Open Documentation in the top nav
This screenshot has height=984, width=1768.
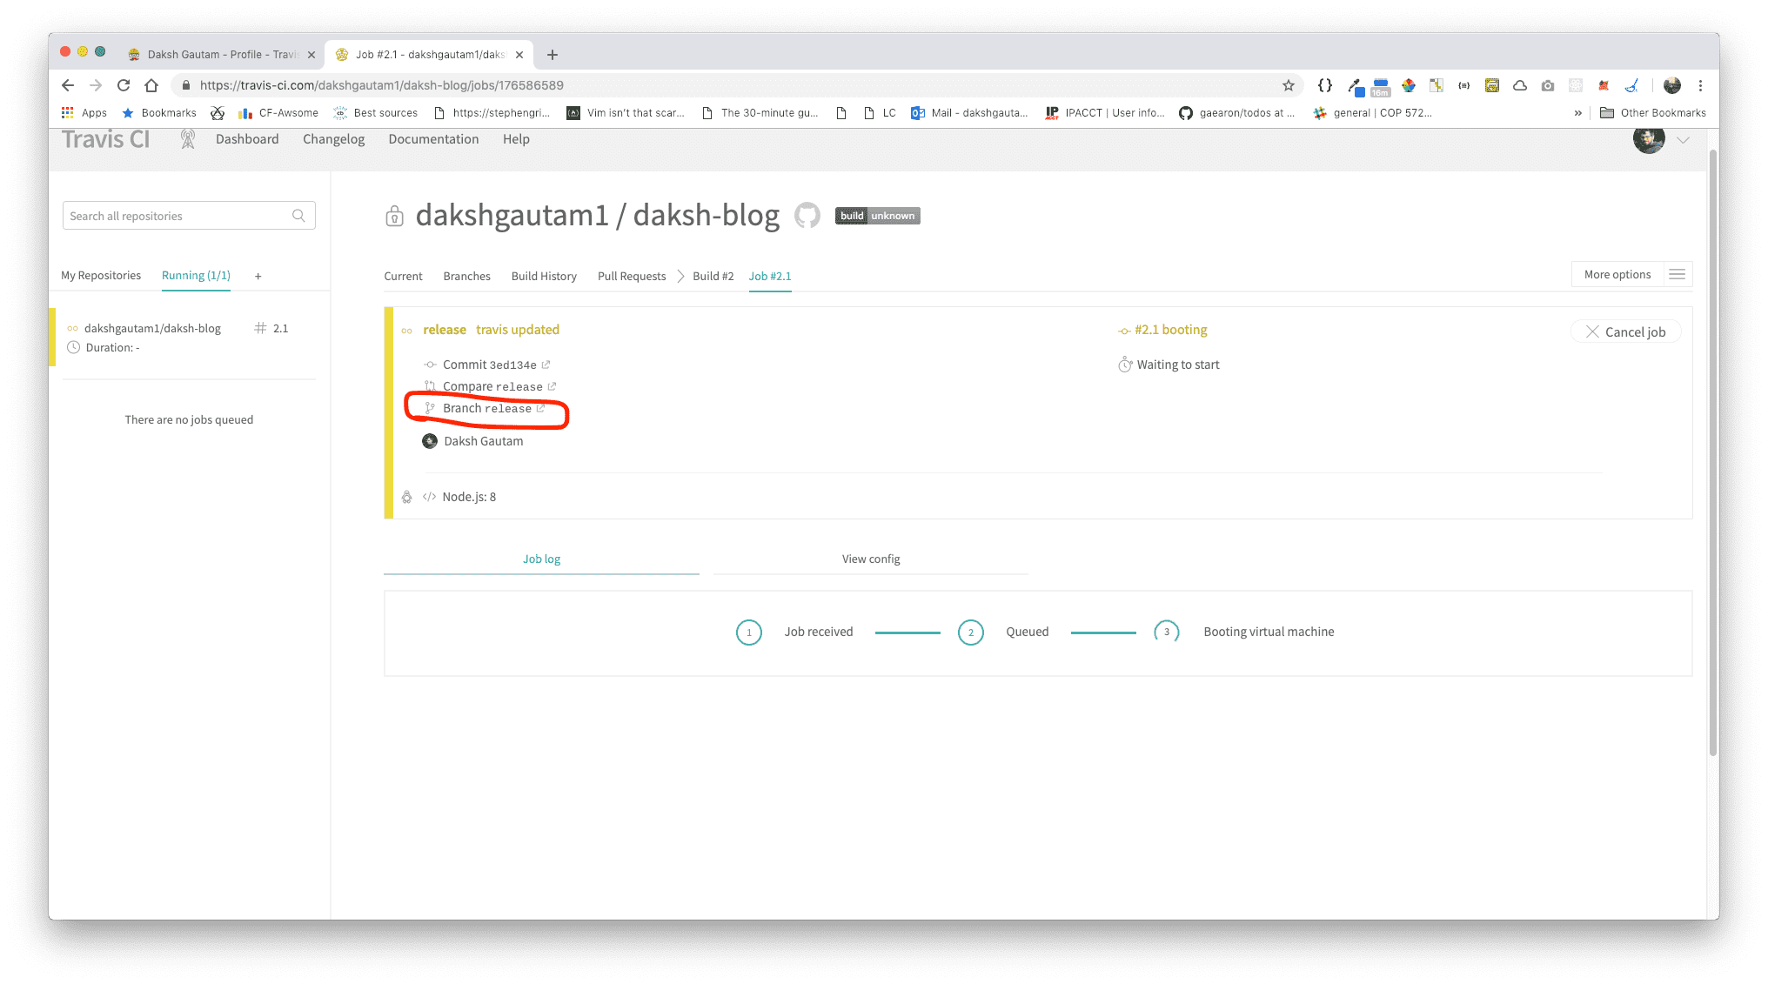(433, 139)
